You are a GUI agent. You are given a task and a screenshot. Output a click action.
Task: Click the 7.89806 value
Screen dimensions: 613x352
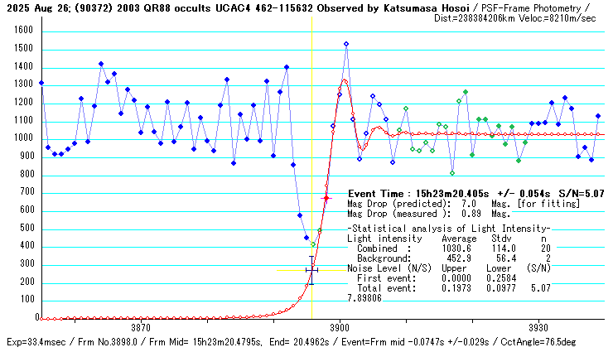[364, 299]
